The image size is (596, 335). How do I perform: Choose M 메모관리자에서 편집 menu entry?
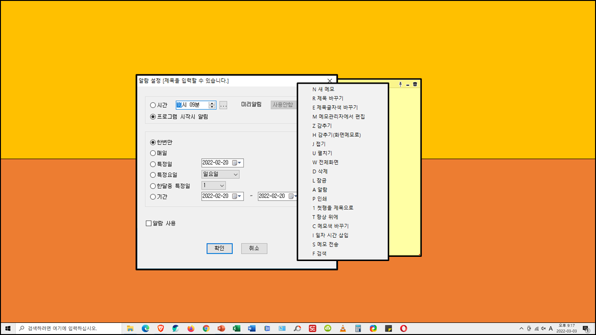tap(343, 116)
